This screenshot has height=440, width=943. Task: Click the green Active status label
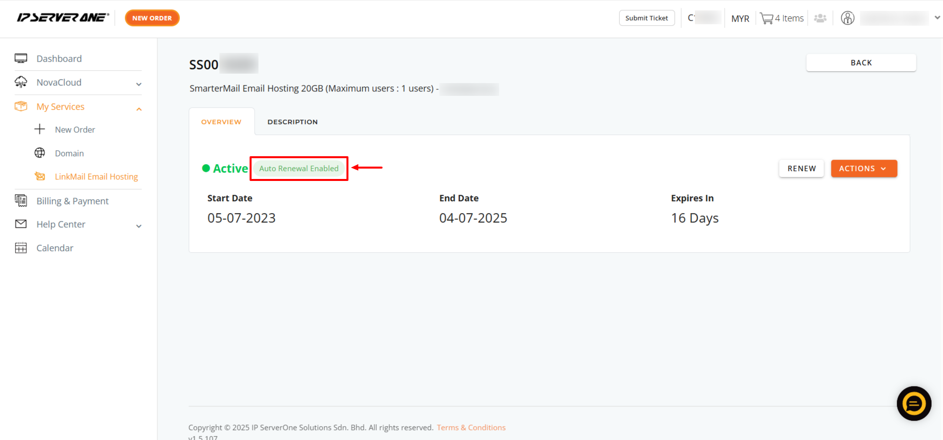230,169
